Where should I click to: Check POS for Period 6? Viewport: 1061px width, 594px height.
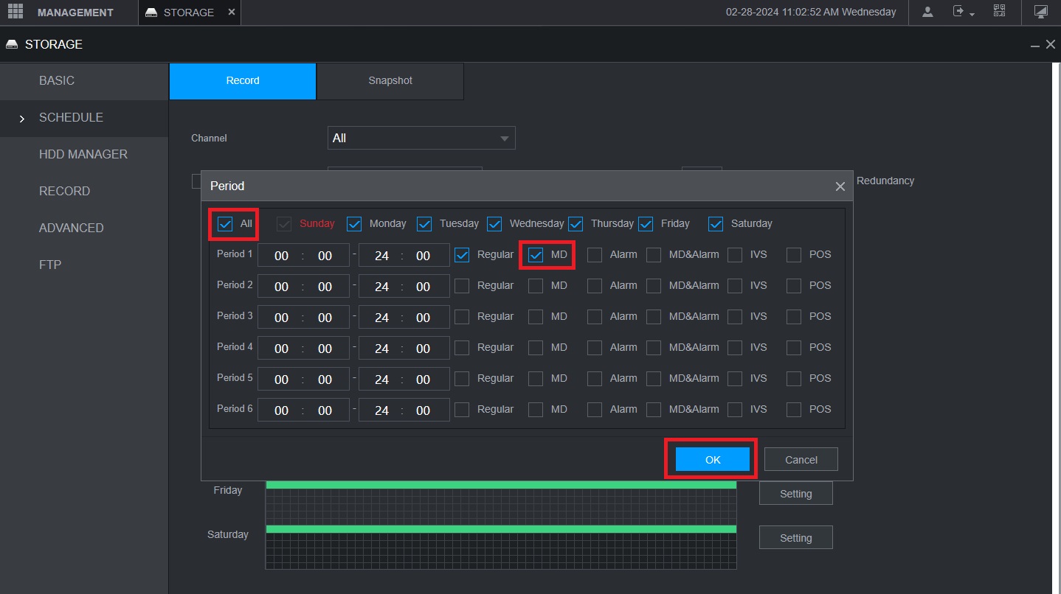pyautogui.click(x=794, y=410)
